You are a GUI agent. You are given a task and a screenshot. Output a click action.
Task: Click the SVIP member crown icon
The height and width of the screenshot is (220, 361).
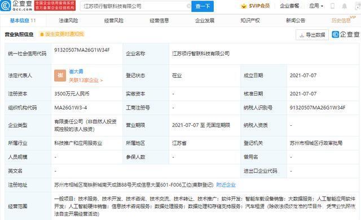click(x=244, y=6)
